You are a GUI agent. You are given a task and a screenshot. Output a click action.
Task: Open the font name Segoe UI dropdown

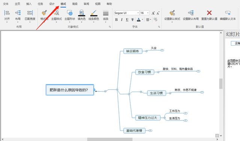click(138, 13)
